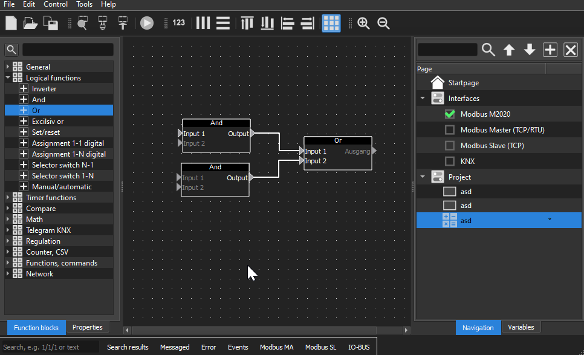Image resolution: width=584 pixels, height=355 pixels.
Task: Open the Variables tab
Action: [x=521, y=327]
